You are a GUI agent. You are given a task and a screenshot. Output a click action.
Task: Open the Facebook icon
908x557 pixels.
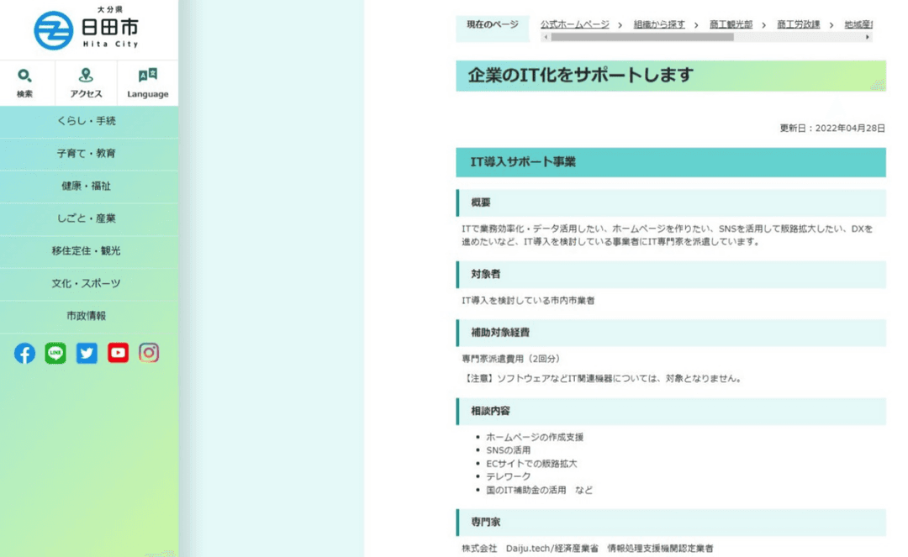(25, 353)
